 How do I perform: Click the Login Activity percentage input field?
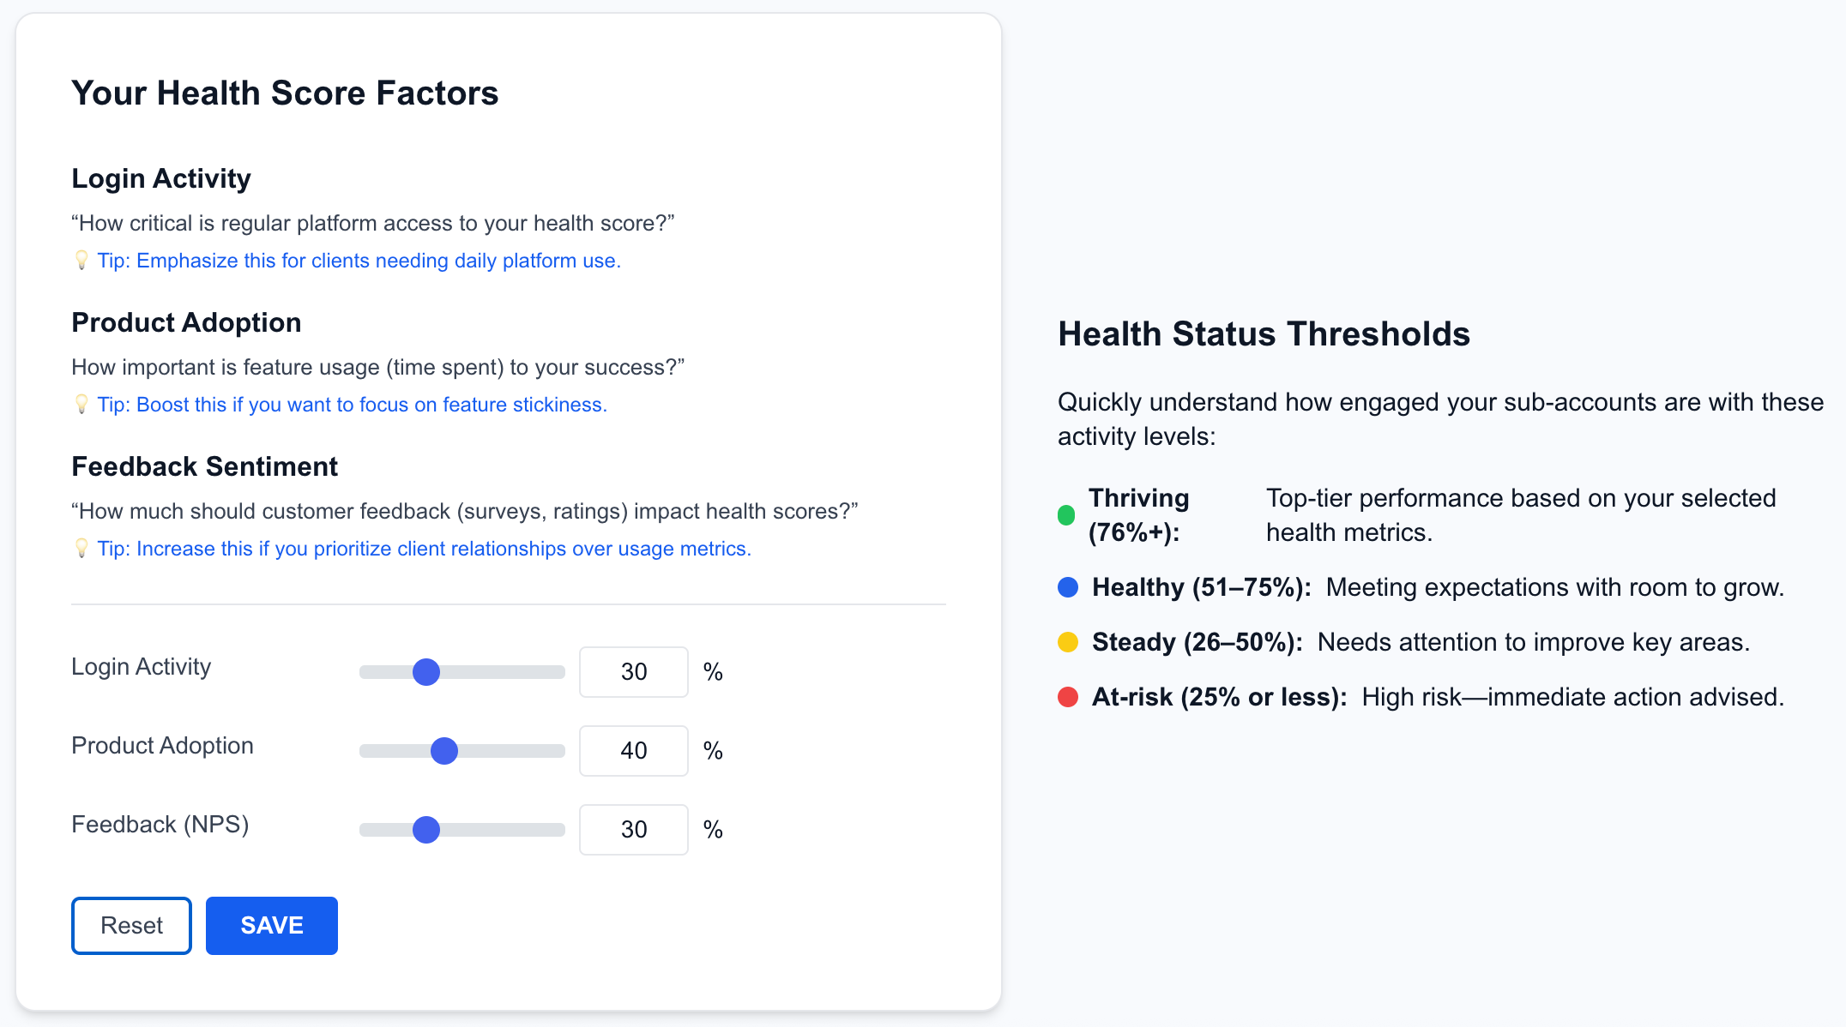[634, 672]
